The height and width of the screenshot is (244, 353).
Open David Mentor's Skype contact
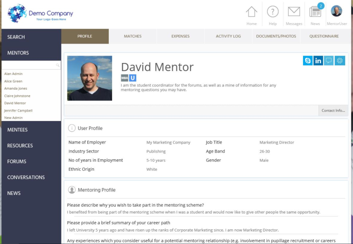[x=308, y=60]
